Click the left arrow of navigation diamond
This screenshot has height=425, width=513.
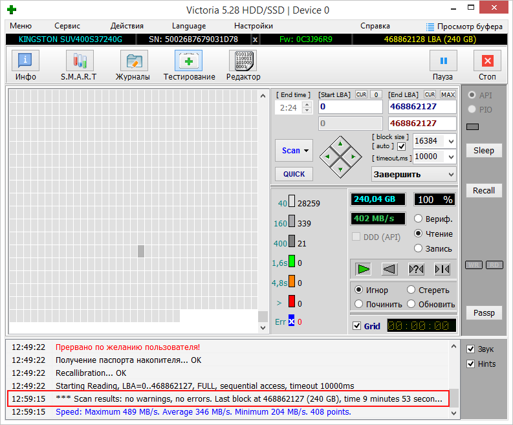pos(327,157)
